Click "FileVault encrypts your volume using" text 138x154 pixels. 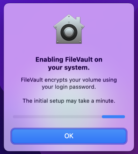[69, 80]
